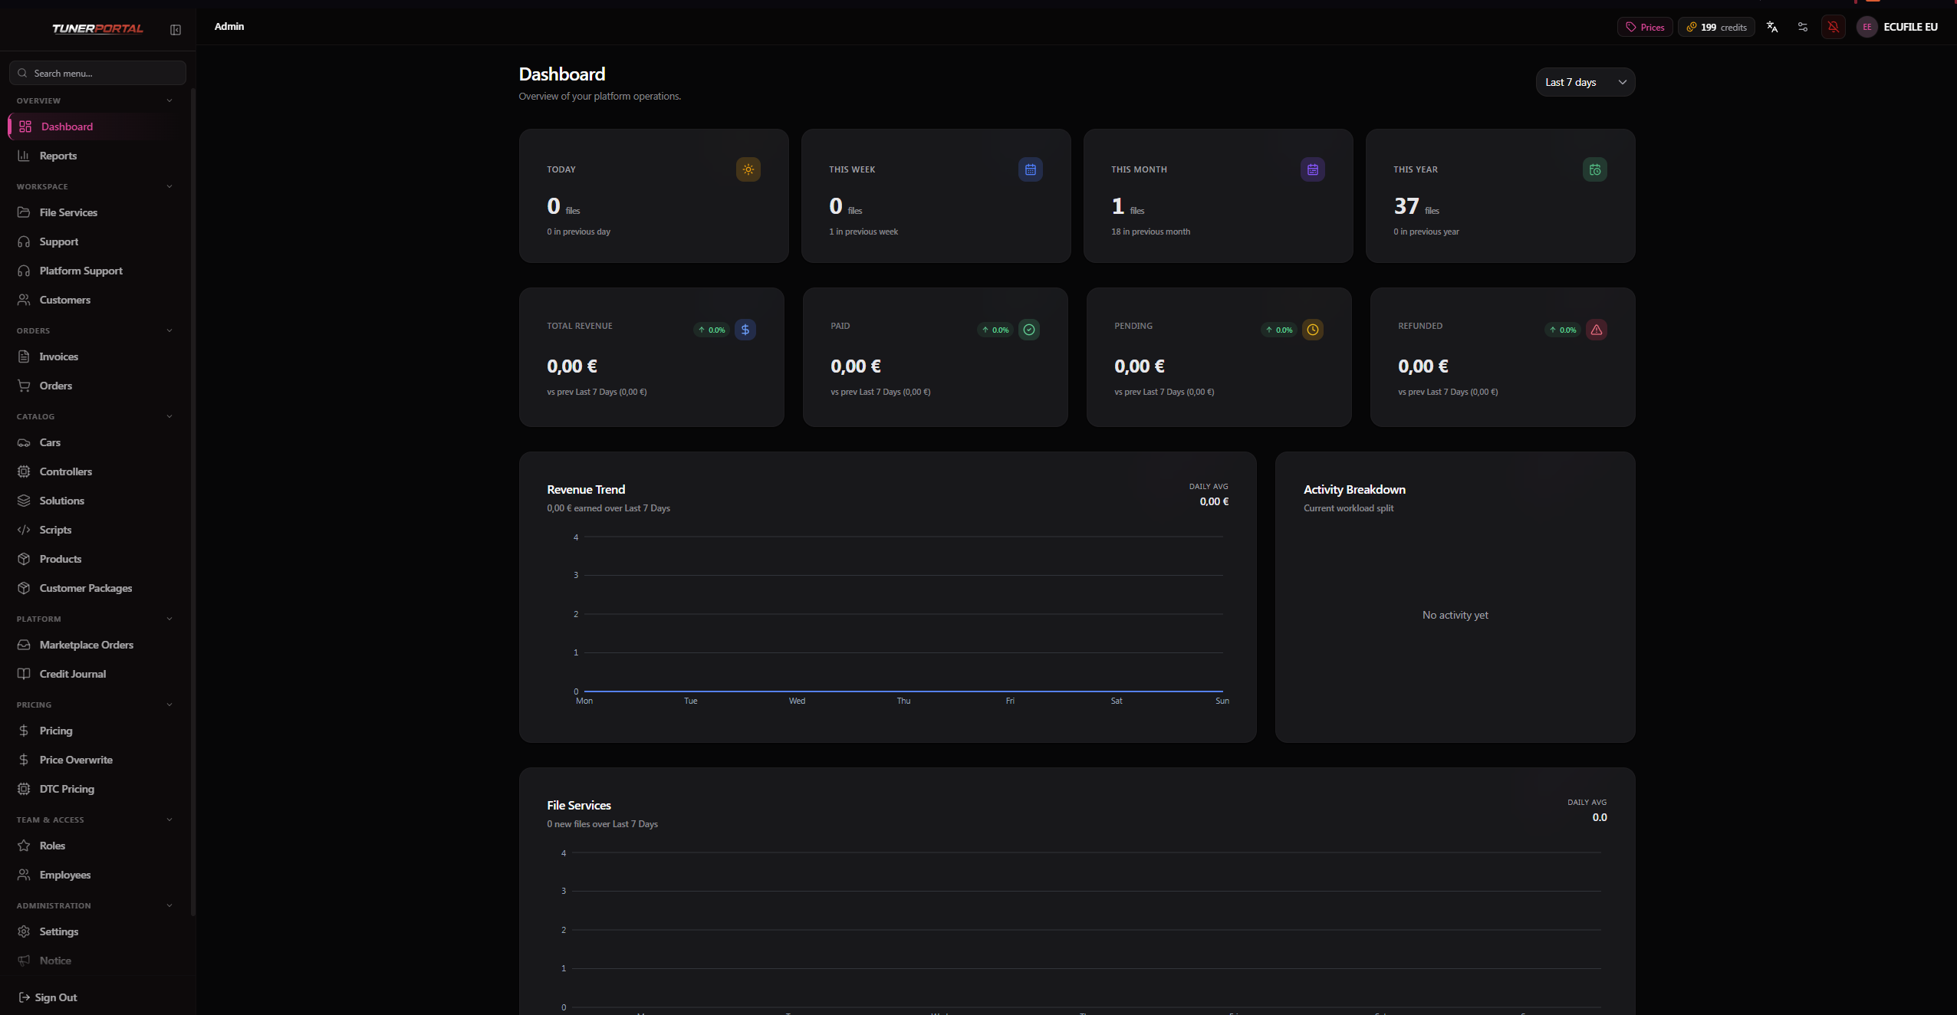
Task: Click the Refunded warning triangle icon
Action: (x=1597, y=330)
